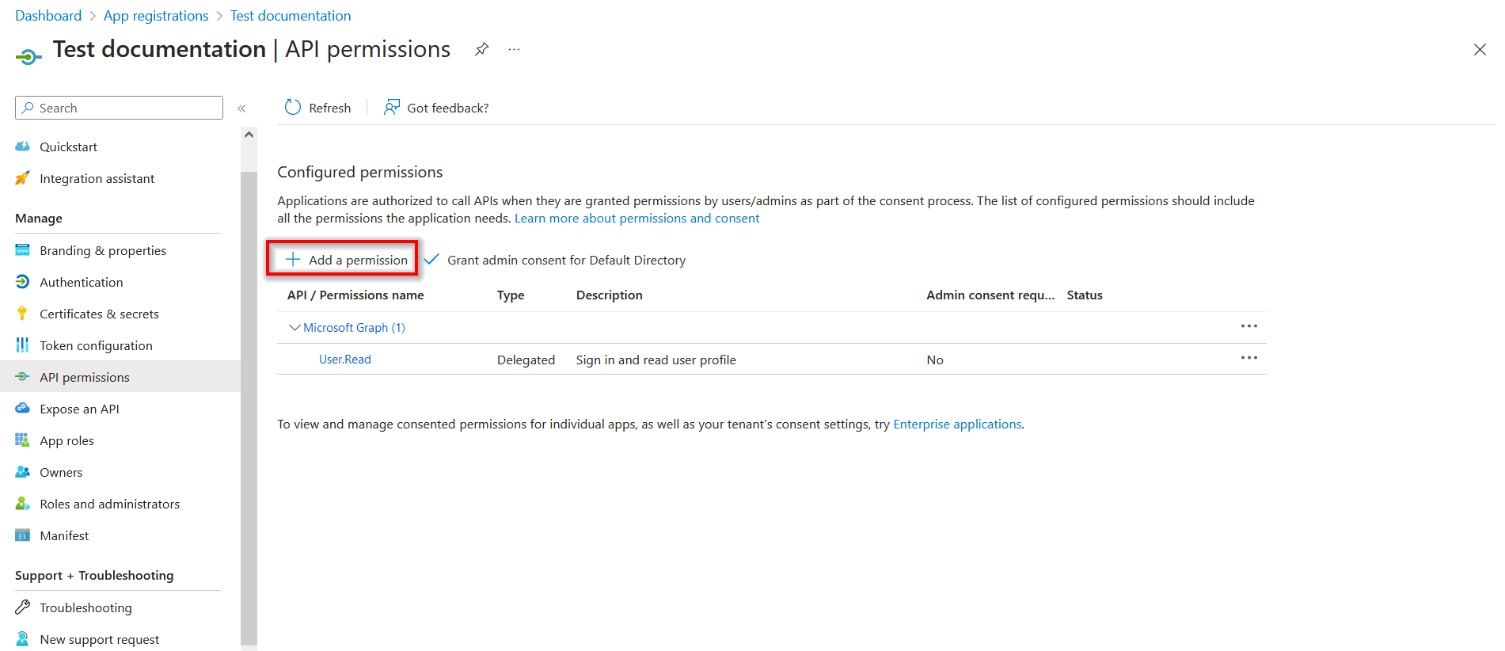This screenshot has width=1505, height=651.
Task: Click the 'No' admin consent cell
Action: click(x=935, y=360)
